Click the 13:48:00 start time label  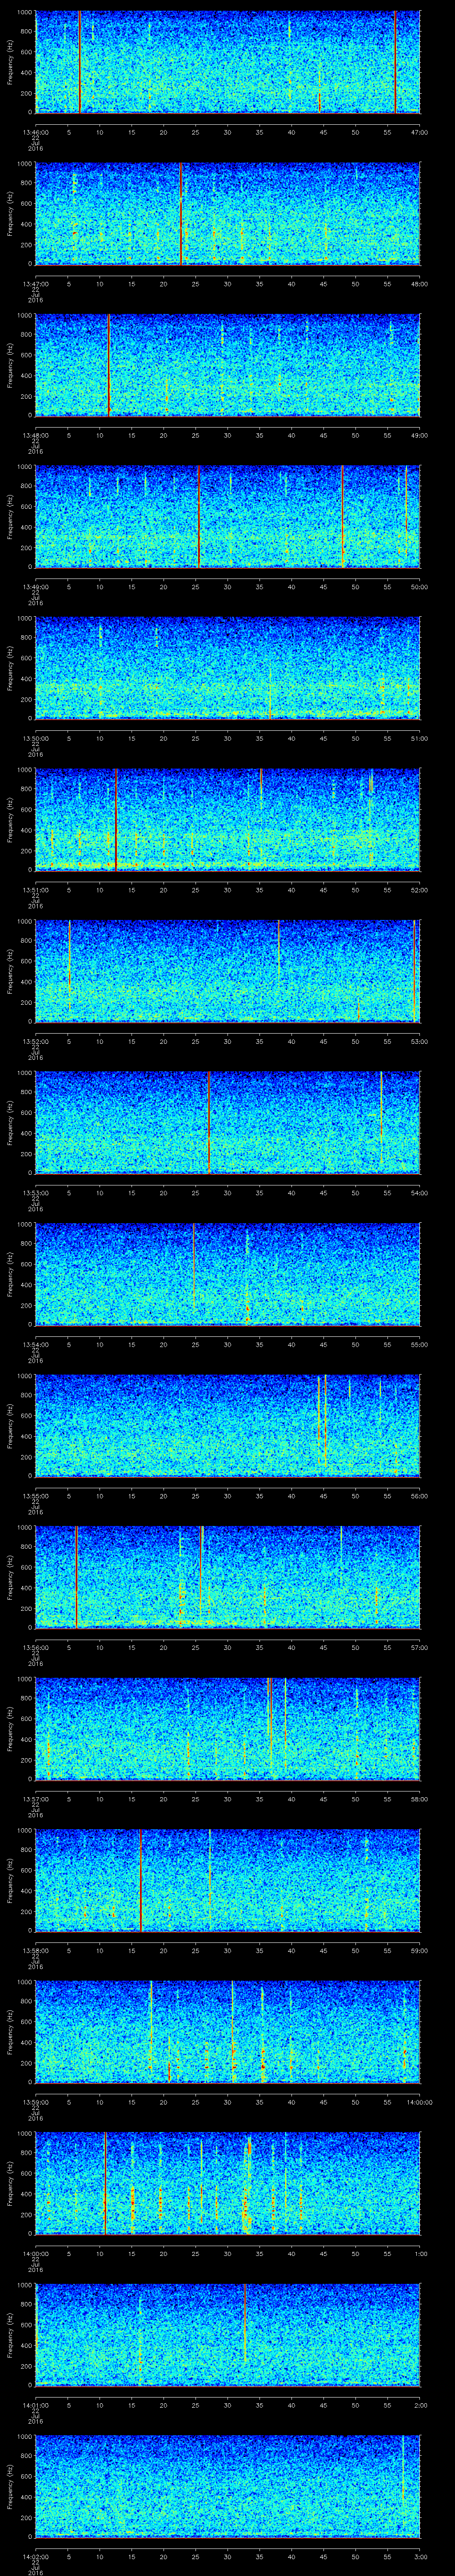click(x=36, y=435)
